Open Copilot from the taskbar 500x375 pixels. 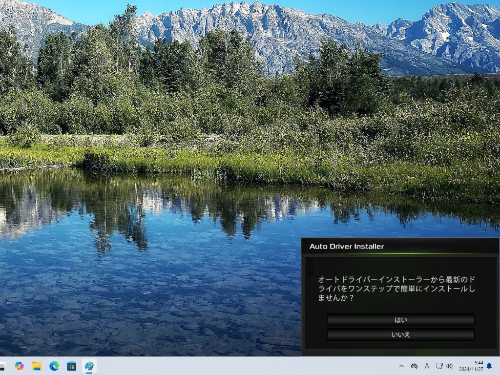[20, 366]
